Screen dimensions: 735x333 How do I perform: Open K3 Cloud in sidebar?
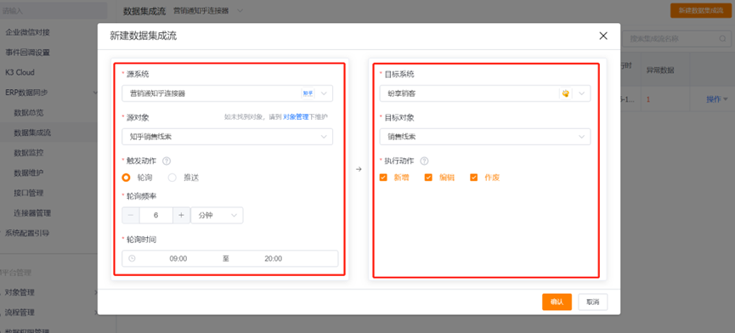tap(20, 72)
